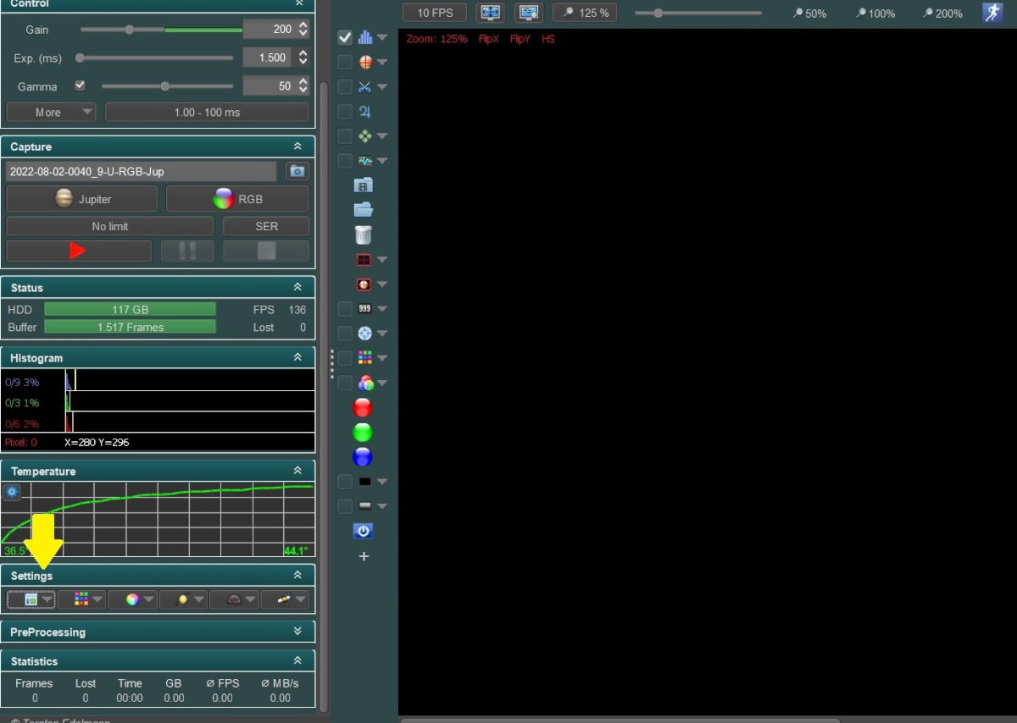
Task: Collapse the Status panel
Action: pos(297,287)
